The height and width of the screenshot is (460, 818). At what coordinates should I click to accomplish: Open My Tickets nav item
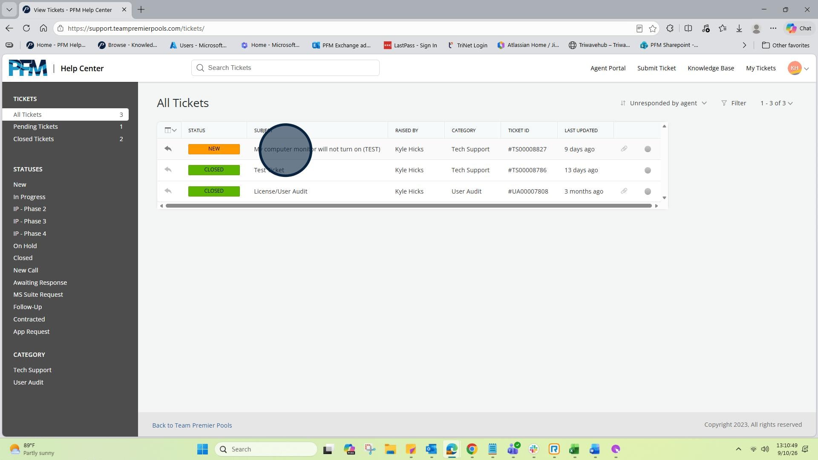click(760, 68)
